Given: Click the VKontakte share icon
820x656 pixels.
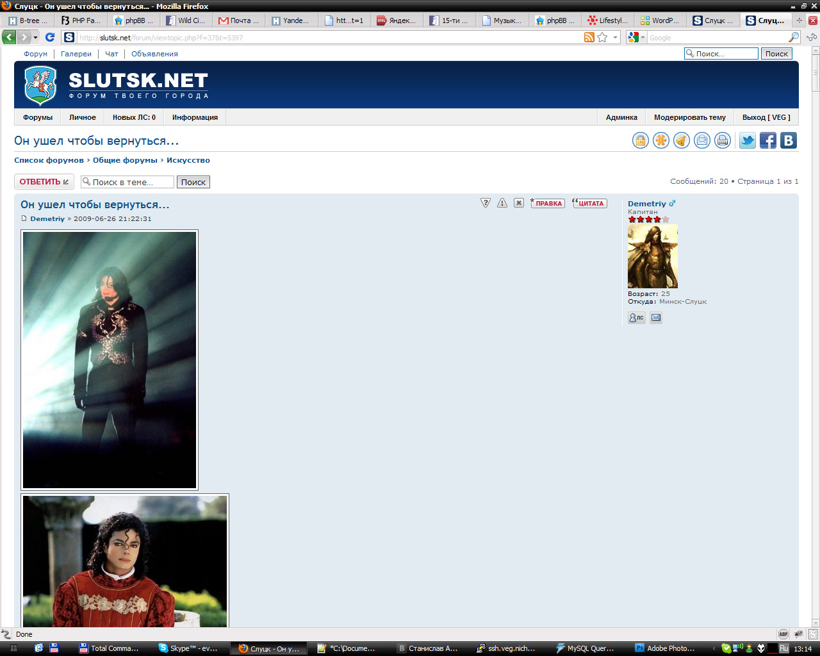Looking at the screenshot, I should [x=789, y=140].
